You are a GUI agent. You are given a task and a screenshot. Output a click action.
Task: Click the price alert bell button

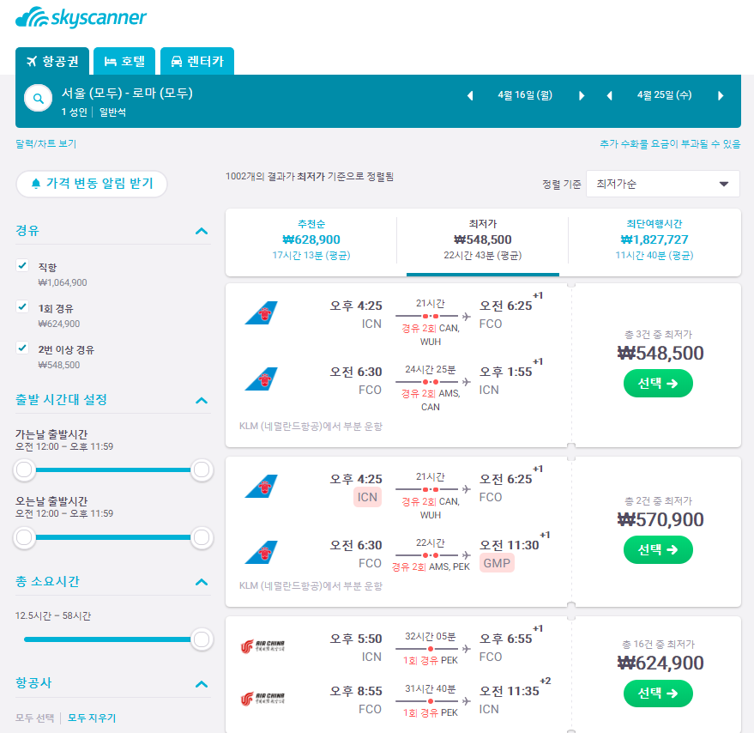pyautogui.click(x=91, y=184)
